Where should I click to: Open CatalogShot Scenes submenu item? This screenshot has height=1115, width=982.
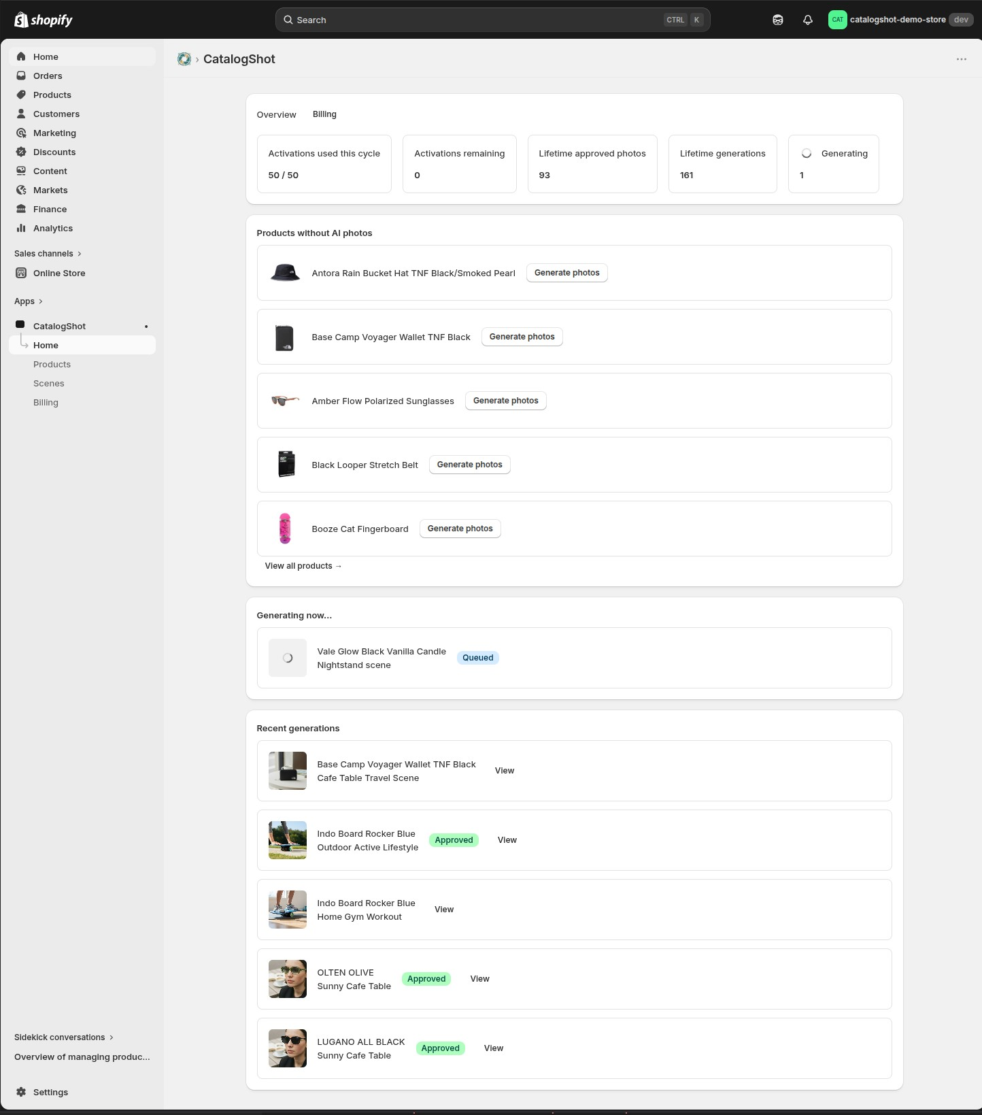pos(82,383)
